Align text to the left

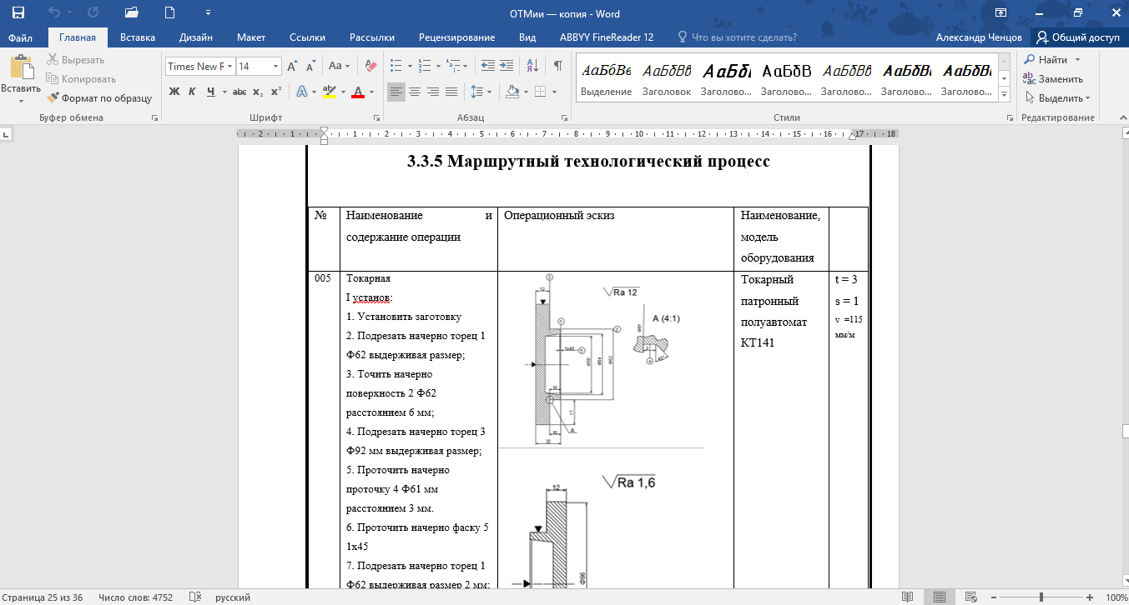[x=396, y=92]
